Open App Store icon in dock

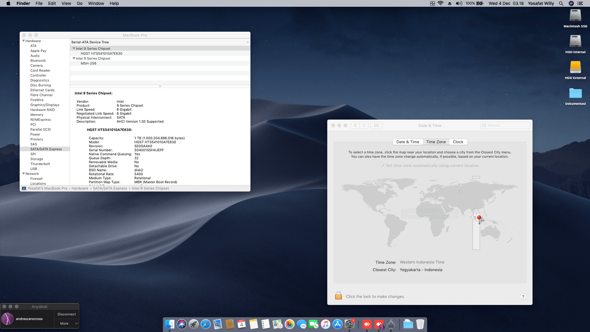pyautogui.click(x=337, y=324)
